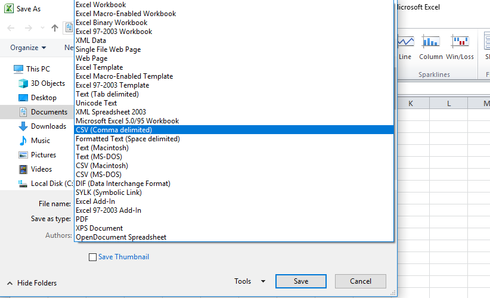The image size is (490, 298).
Task: Select This PC in the navigation tree
Action: coord(38,69)
